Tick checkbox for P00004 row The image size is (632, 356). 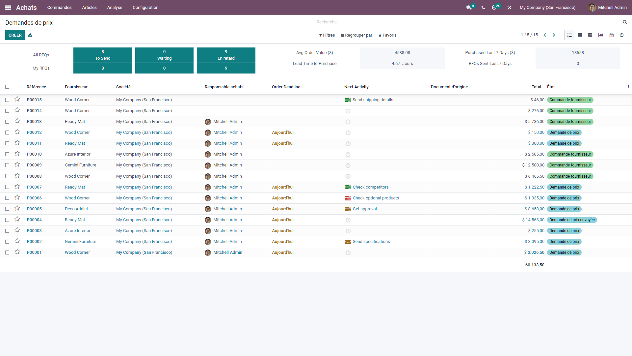tap(7, 220)
